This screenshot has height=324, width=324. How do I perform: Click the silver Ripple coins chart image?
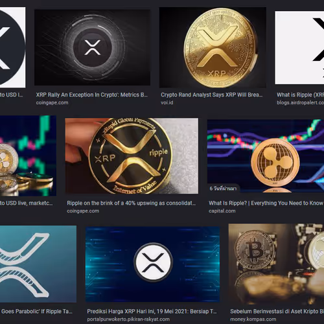[x=28, y=156]
